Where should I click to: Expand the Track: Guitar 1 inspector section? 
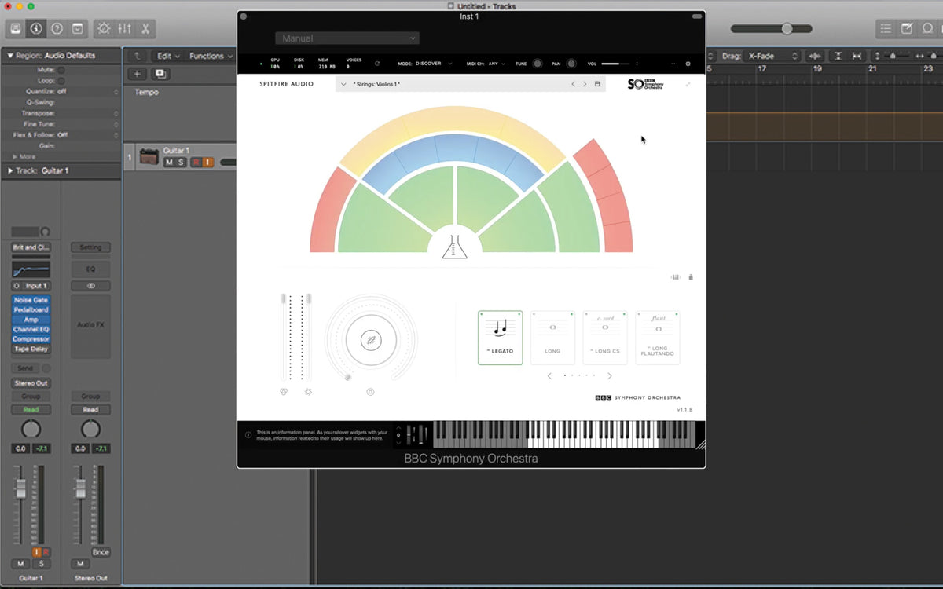[x=10, y=170]
